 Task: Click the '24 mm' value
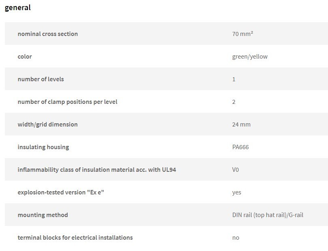coord(241,124)
